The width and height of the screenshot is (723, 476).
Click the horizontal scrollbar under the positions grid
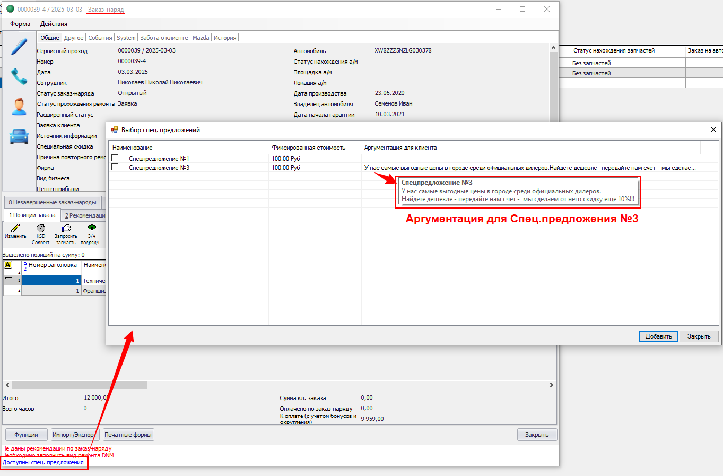pyautogui.click(x=80, y=385)
